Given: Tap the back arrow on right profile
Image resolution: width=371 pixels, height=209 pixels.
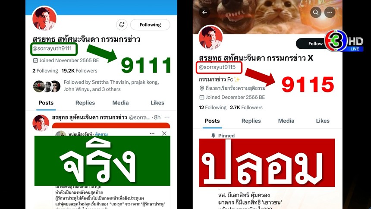Looking at the screenshot, I should [x=204, y=13].
